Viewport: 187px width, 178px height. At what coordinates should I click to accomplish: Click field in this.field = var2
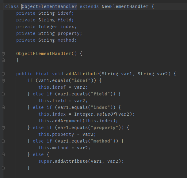tap(59, 101)
